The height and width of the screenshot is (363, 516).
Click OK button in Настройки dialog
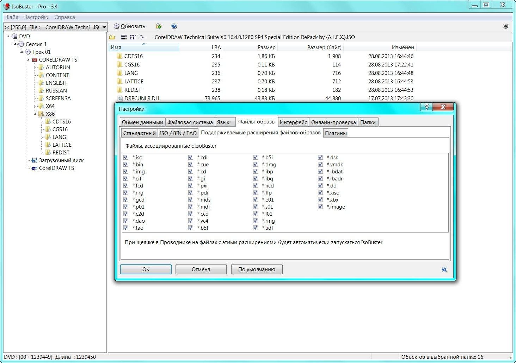146,269
